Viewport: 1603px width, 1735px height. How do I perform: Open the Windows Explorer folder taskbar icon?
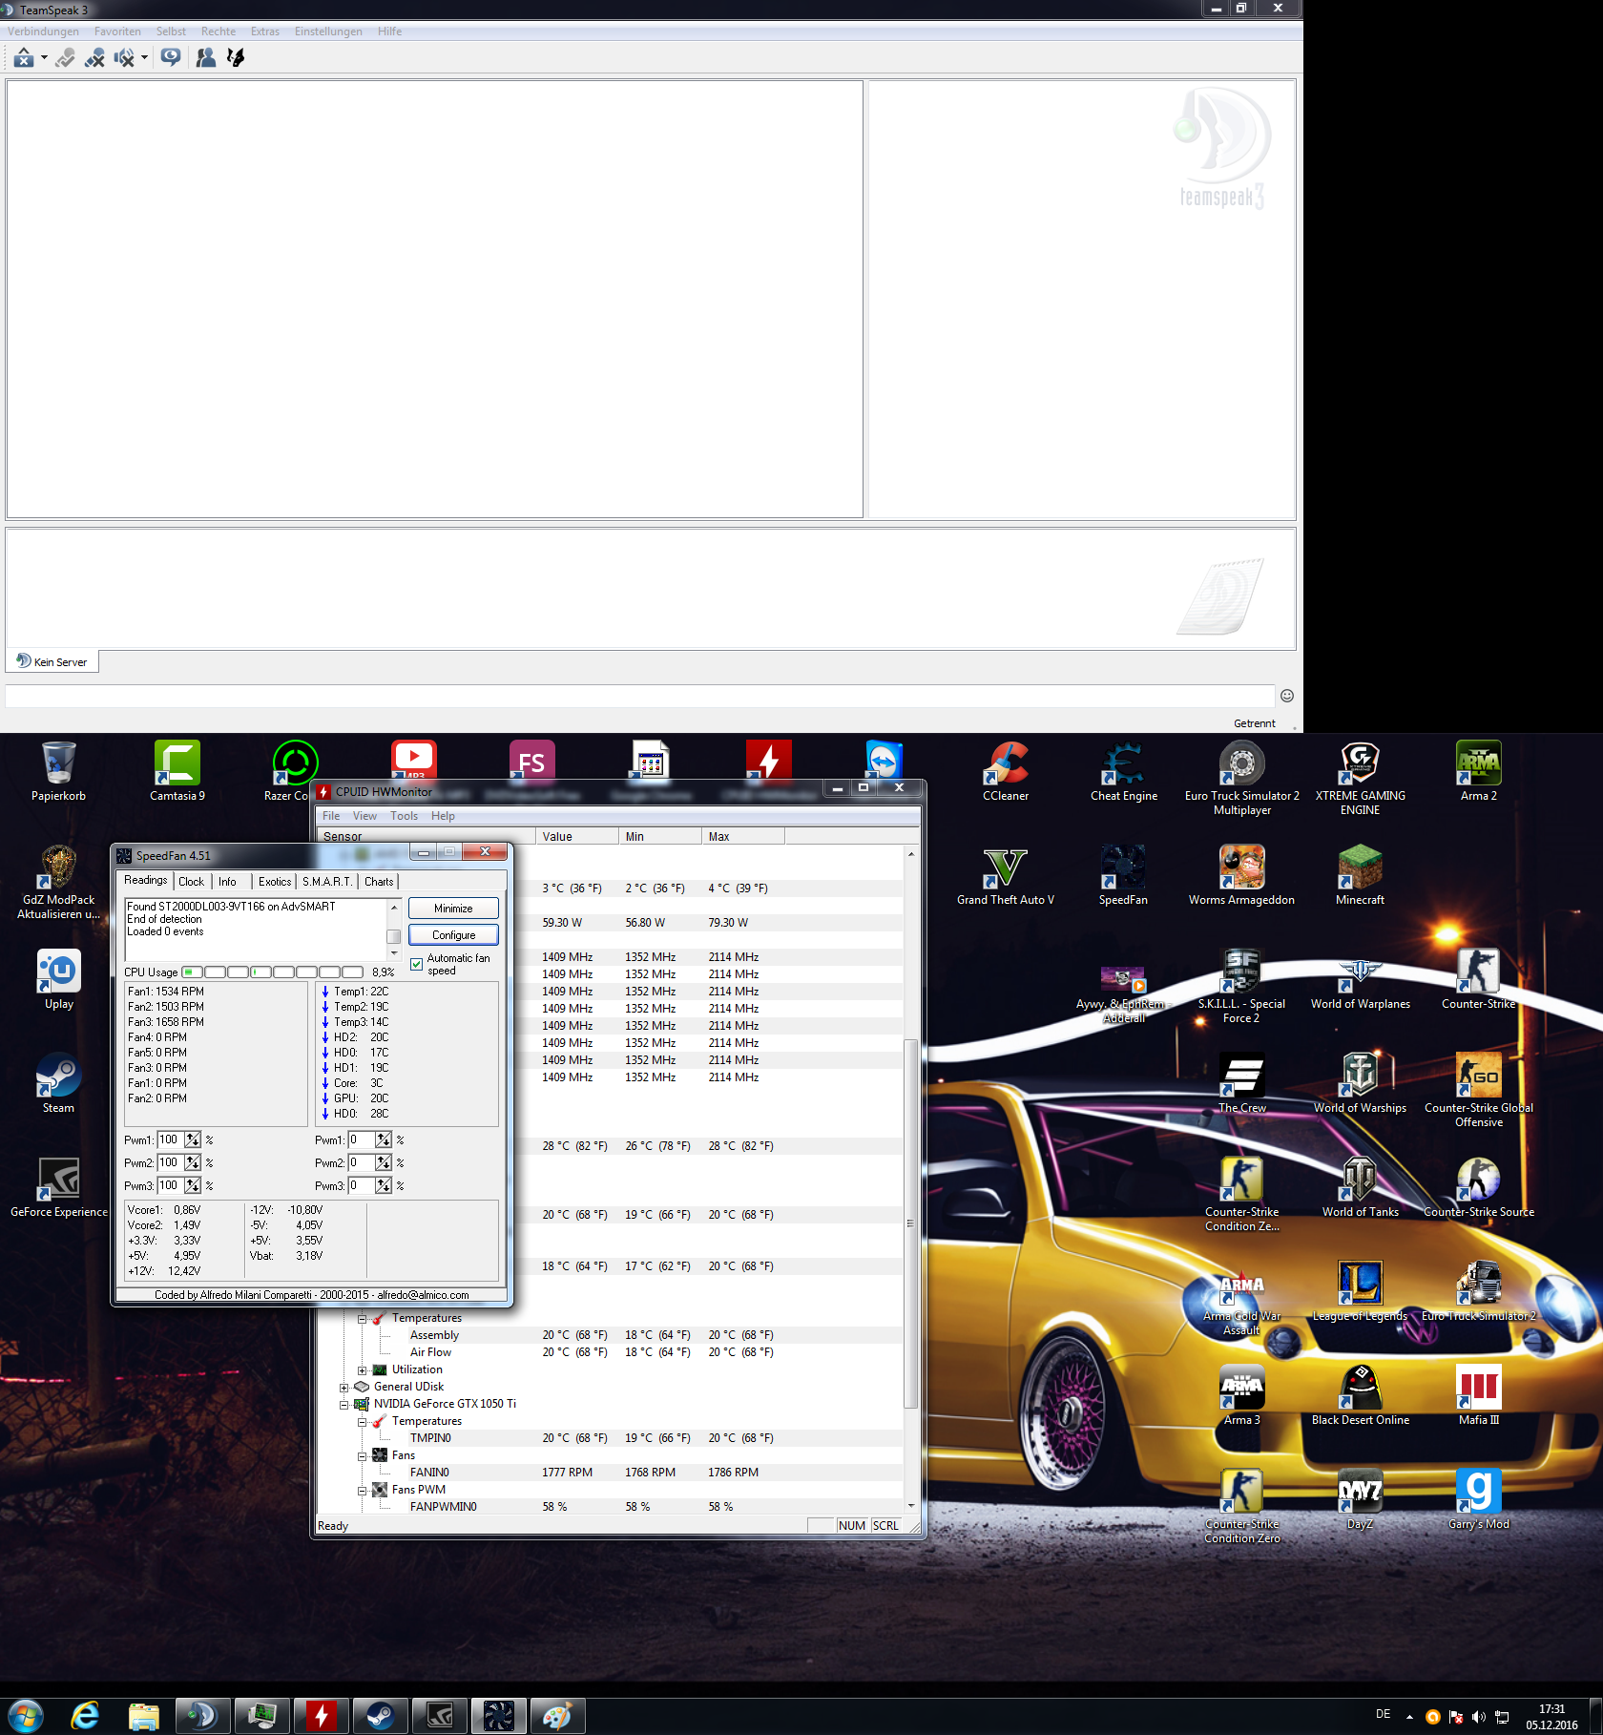coord(143,1716)
